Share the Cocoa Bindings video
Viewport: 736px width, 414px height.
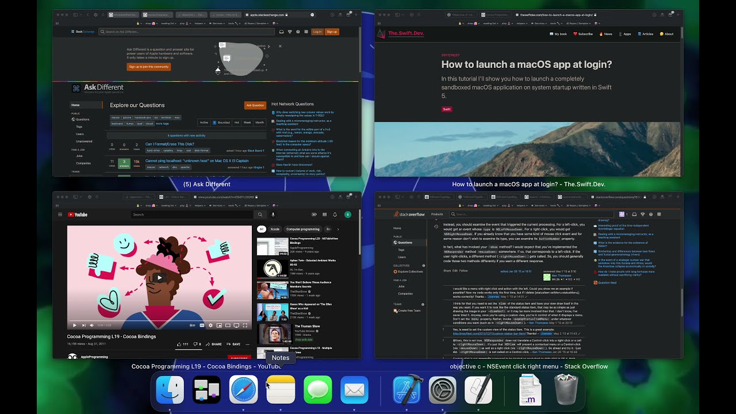pos(214,344)
